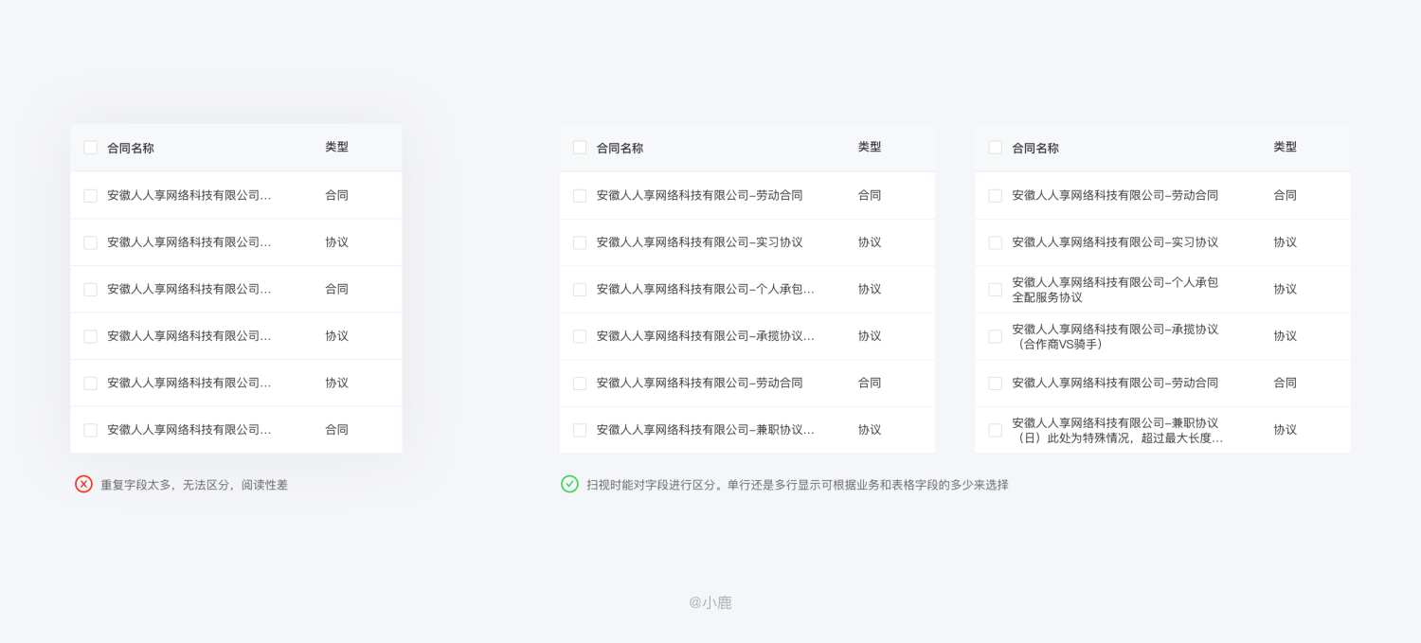
Task: Click caption 重复字段太多，无法区分，阅读性差
Action: [x=194, y=485]
